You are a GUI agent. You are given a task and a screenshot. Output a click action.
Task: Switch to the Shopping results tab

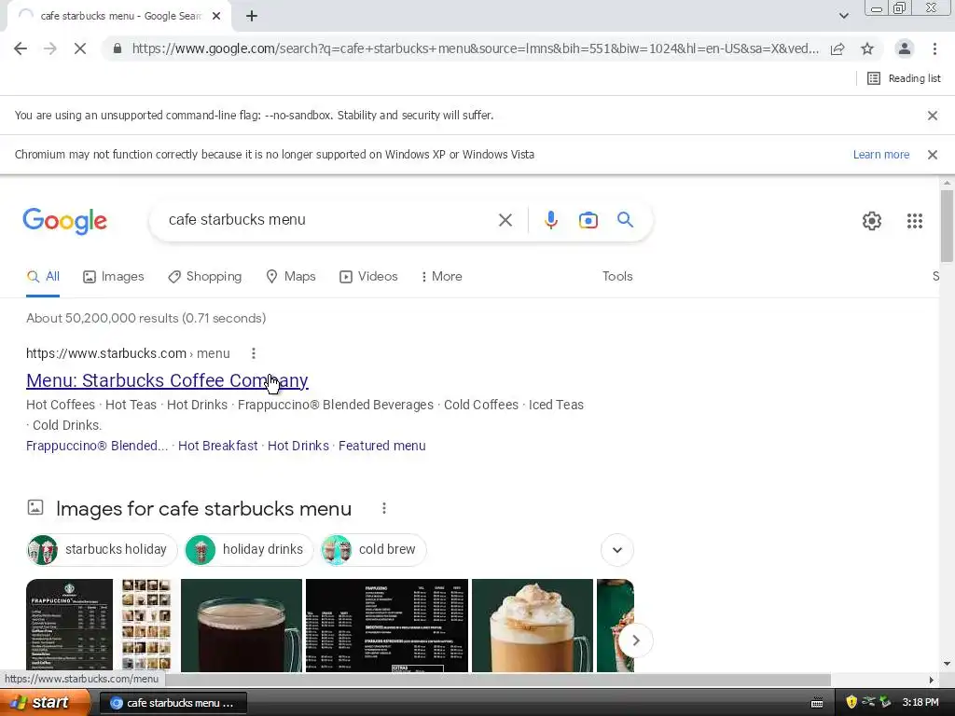pyautogui.click(x=204, y=276)
